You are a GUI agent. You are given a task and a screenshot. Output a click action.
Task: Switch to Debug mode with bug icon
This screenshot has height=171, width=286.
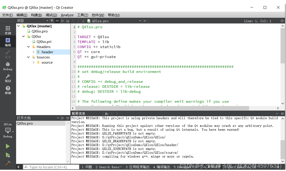point(8,66)
